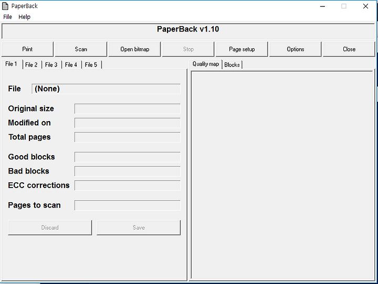
Task: Select the Quality map tab
Action: [x=206, y=64]
